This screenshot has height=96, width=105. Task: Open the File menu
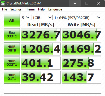tap(4, 9)
